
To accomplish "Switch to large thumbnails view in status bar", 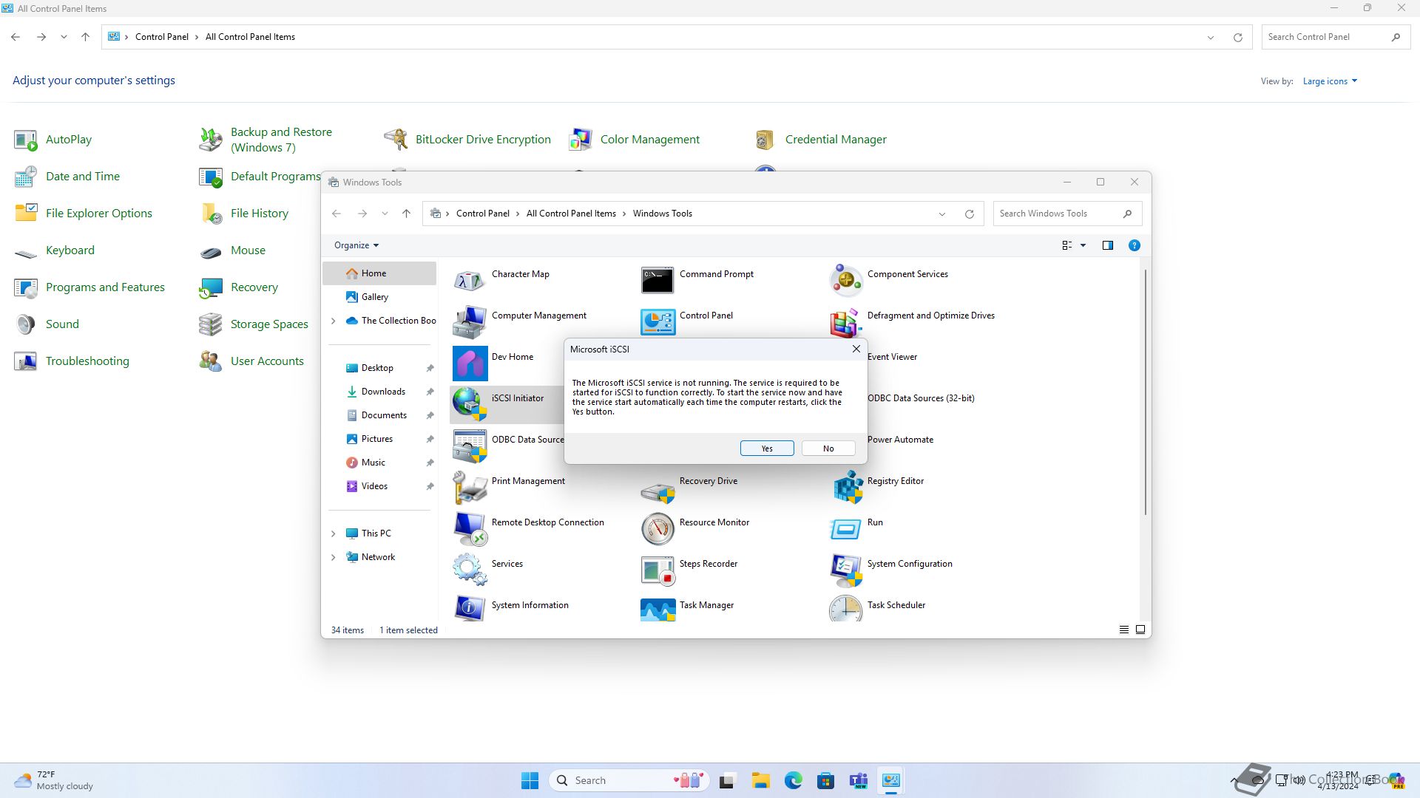I will (1140, 630).
